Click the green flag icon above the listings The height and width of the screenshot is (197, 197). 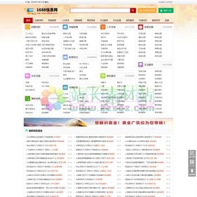(x=26, y=131)
